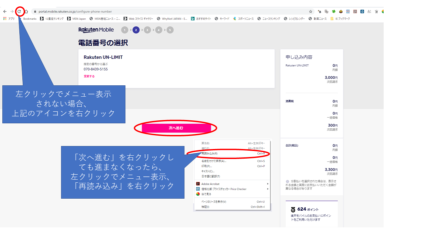Image resolution: width=427 pixels, height=240 pixels.
Task: Choose 後で見る in context menu
Action: click(233, 194)
